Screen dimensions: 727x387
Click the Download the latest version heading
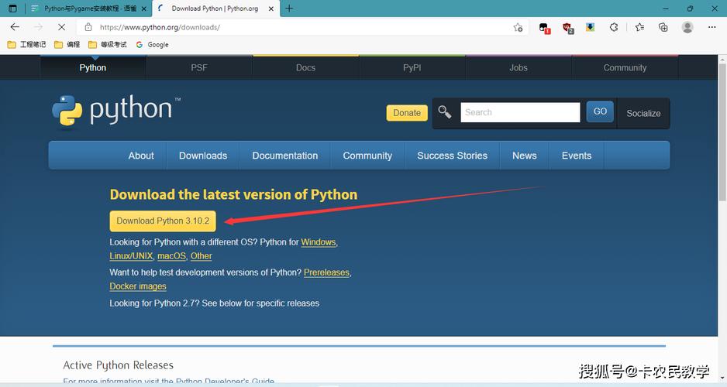234,194
